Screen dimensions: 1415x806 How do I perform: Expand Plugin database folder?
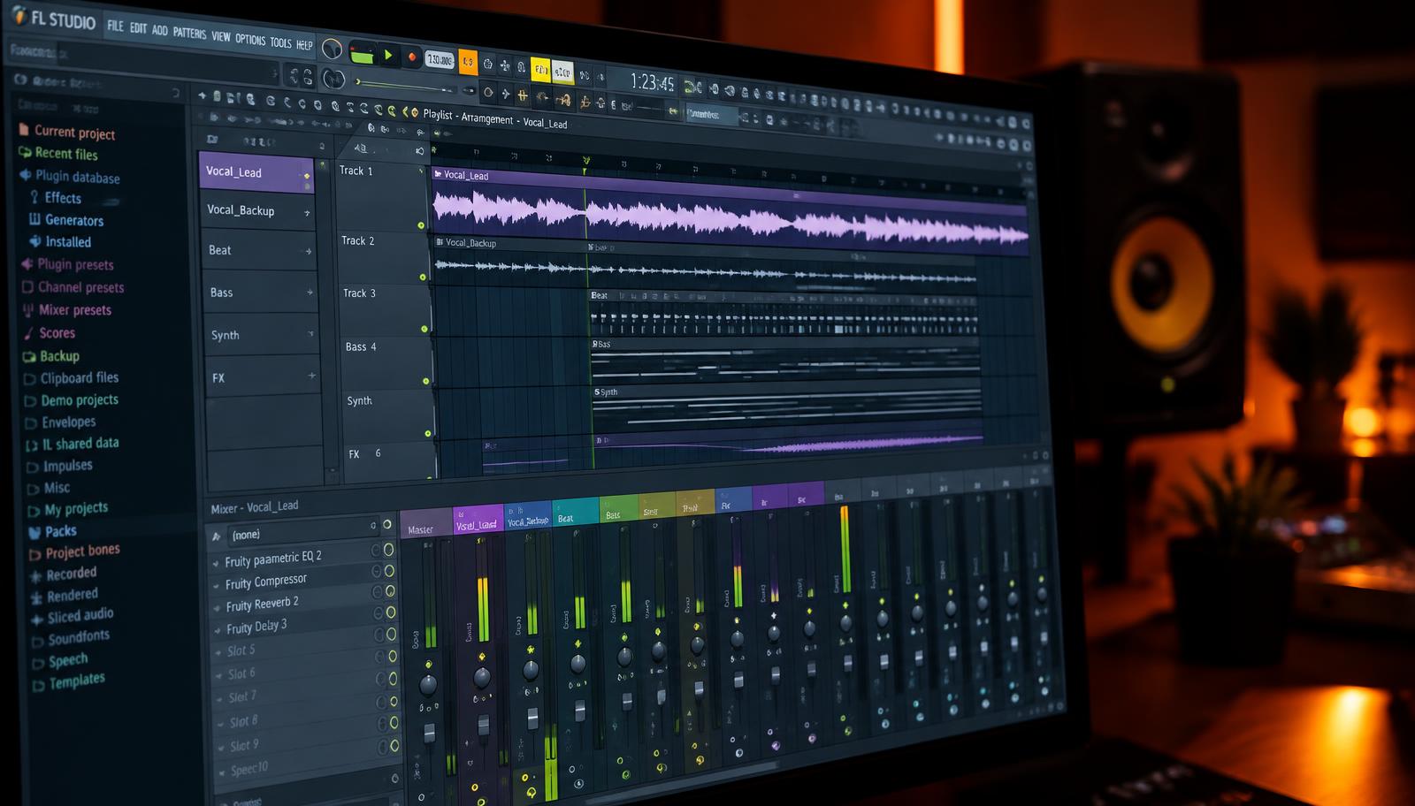point(71,176)
